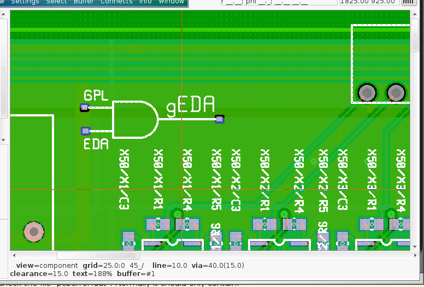424x287 pixels.
Task: Open the Window menu
Action: [171, 2]
